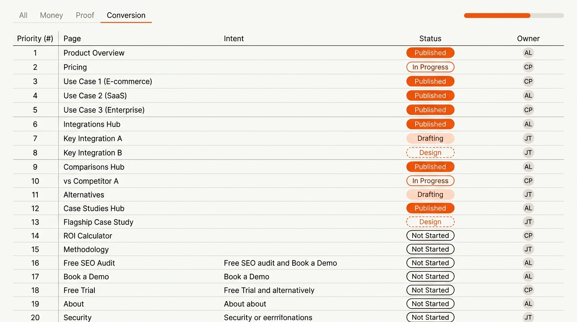
Task: Click the ROI Calculator page name
Action: (x=88, y=236)
